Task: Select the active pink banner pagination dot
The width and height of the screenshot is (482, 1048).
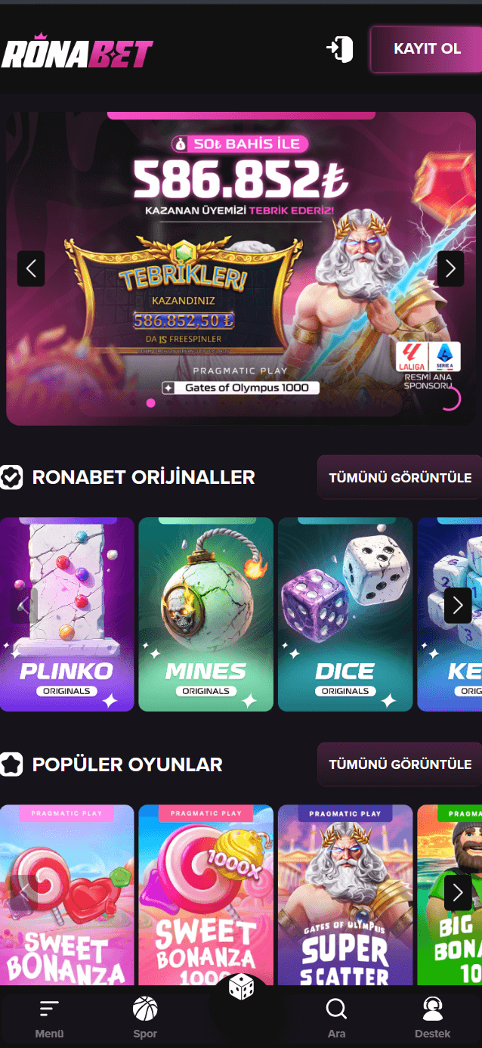Action: [x=150, y=403]
